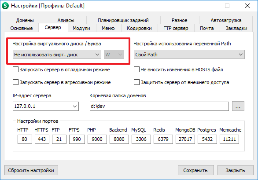Click the label IP-адрес сервера
Screen dimensions: 258x180
[x=32, y=96]
